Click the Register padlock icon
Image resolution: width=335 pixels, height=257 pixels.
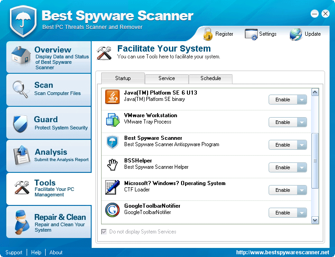(208, 34)
